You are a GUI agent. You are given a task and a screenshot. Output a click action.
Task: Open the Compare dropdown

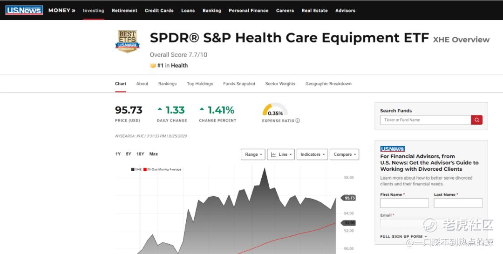click(345, 154)
